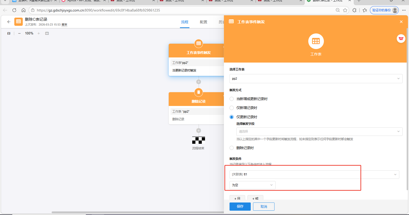Click the trash icon on delete record node
Viewport: 409px width, 215px height.
[199, 92]
